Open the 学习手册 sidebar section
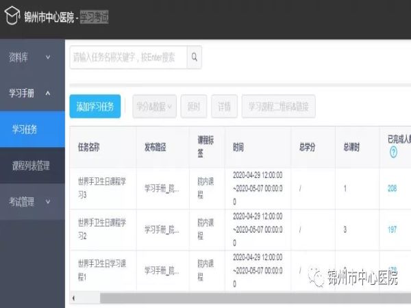The image size is (411, 308). coord(32,93)
